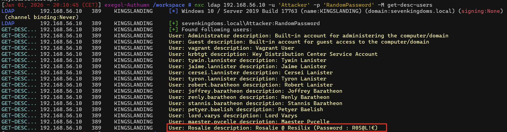The height and width of the screenshot is (132, 507).
Task: Click the exegol-Authumn prompt name
Action: point(127,5)
